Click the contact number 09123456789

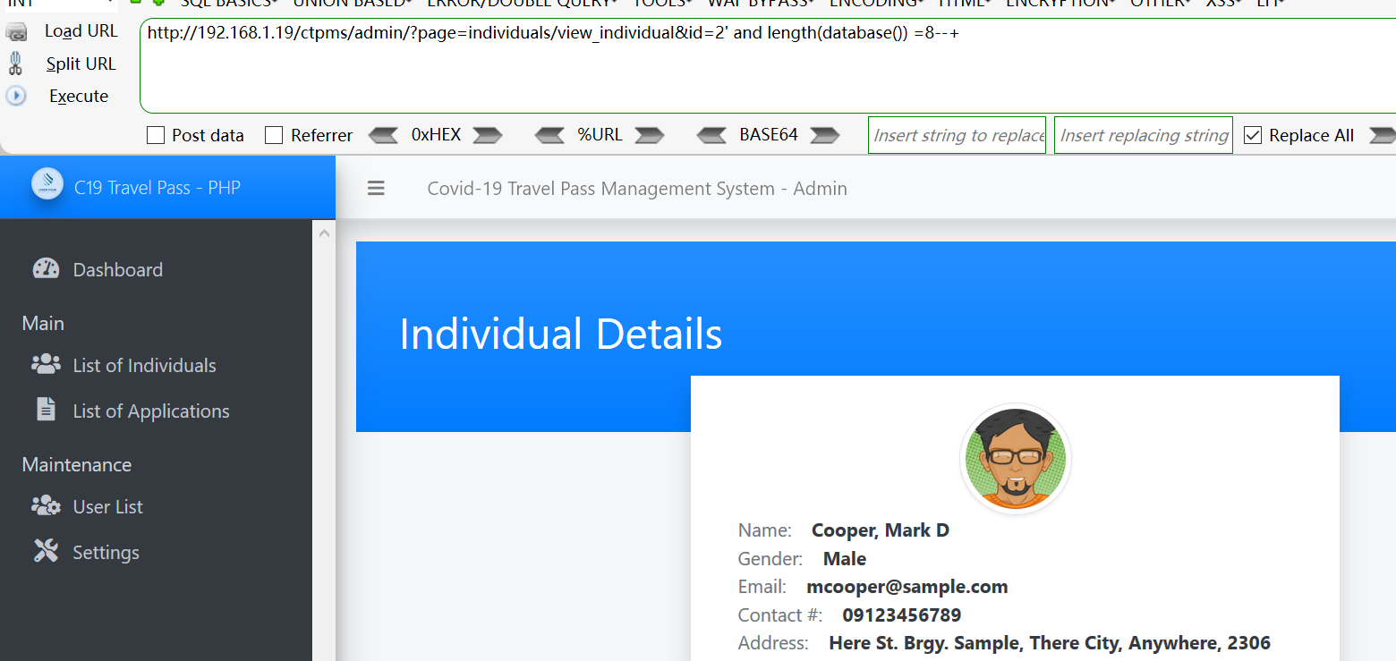[x=902, y=615]
